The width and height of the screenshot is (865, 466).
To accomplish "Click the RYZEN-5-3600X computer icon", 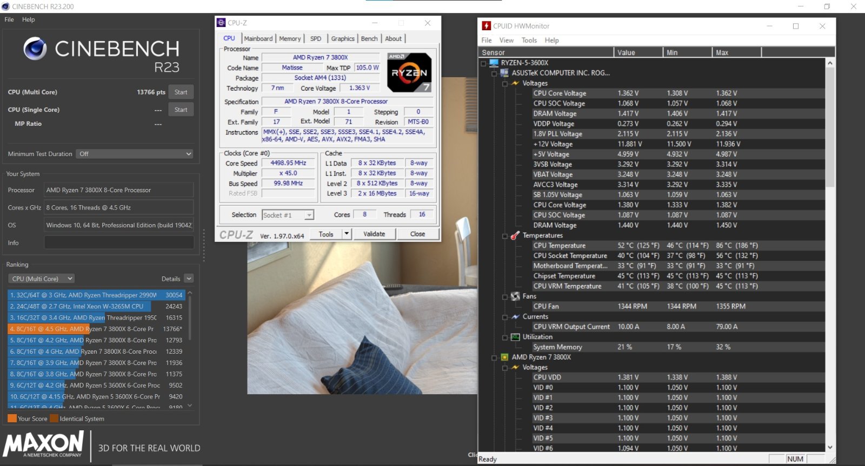I will [494, 63].
